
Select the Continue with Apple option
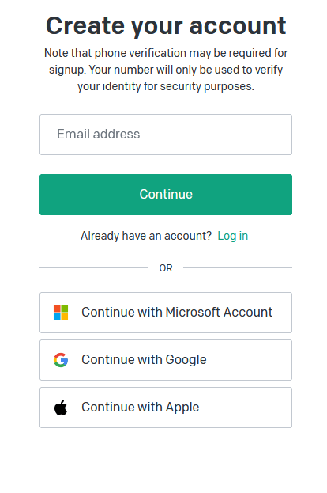click(x=166, y=408)
